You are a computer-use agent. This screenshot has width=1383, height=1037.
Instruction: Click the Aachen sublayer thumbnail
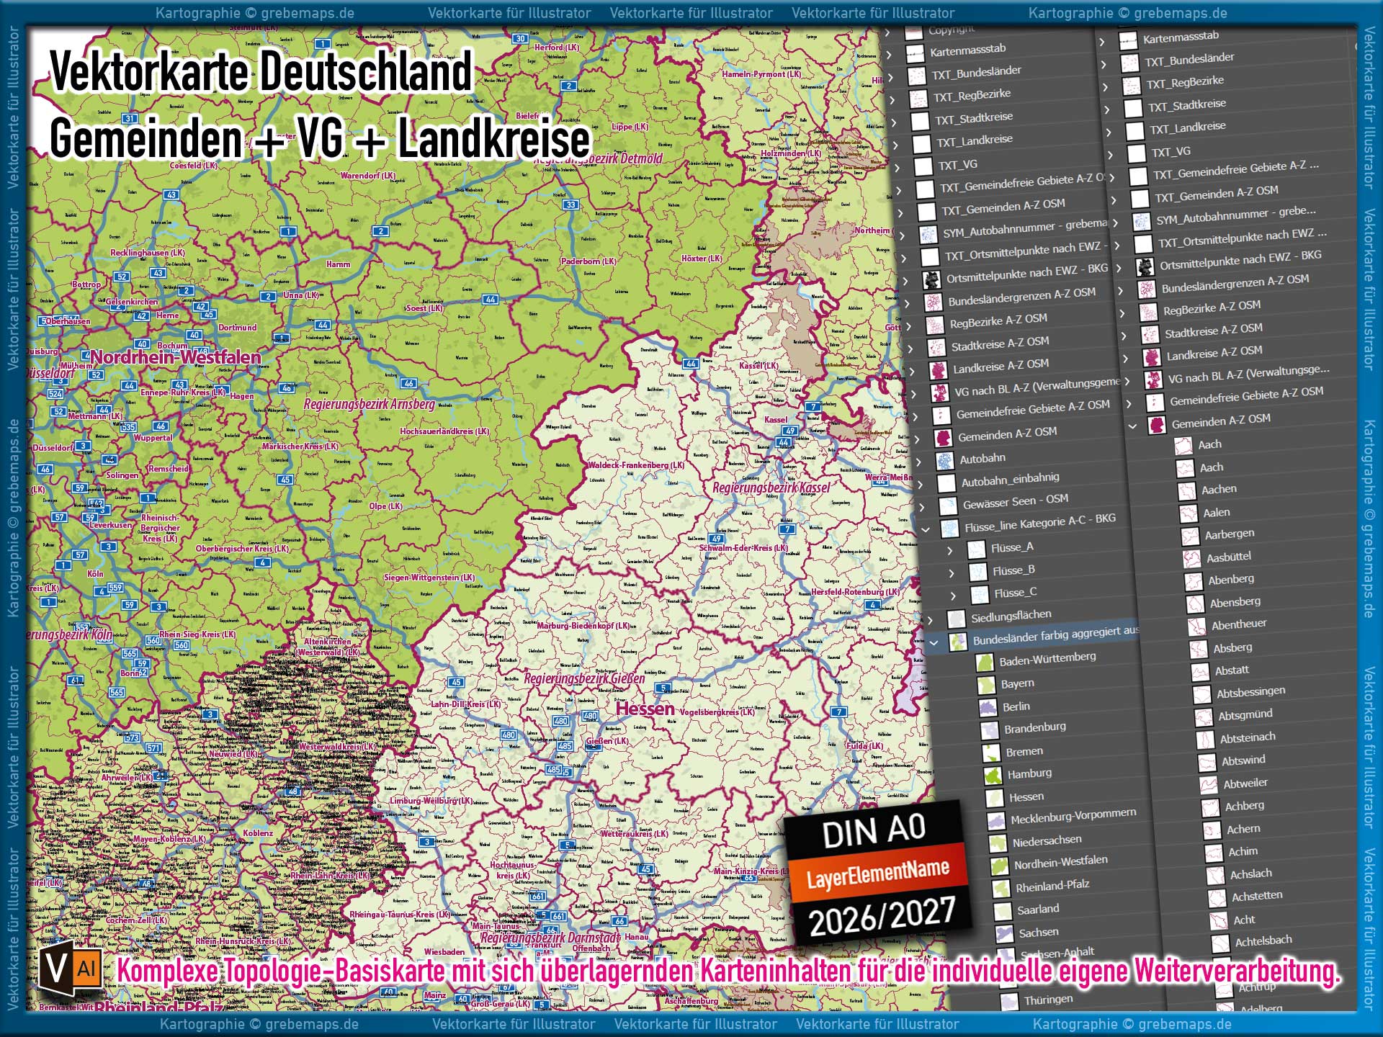pos(1186,492)
